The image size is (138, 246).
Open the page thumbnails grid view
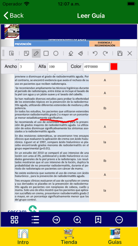[x=14, y=219]
